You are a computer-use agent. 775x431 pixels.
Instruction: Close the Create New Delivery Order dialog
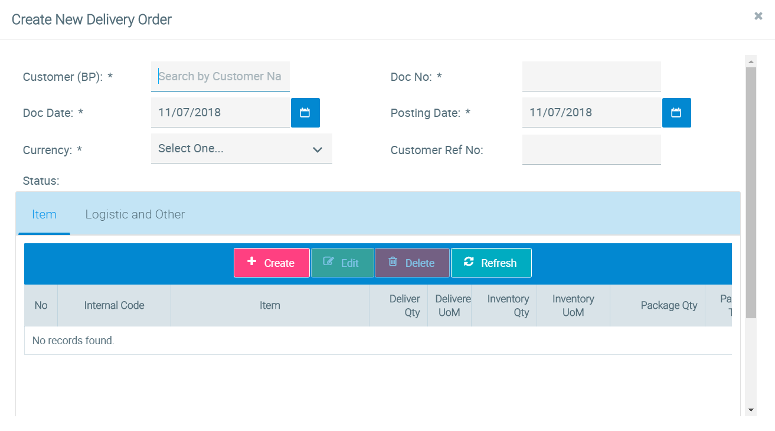[758, 17]
